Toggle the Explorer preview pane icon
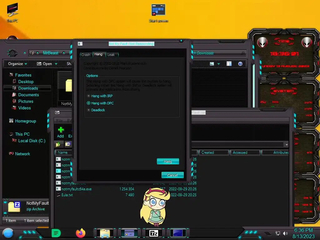 coord(229,64)
